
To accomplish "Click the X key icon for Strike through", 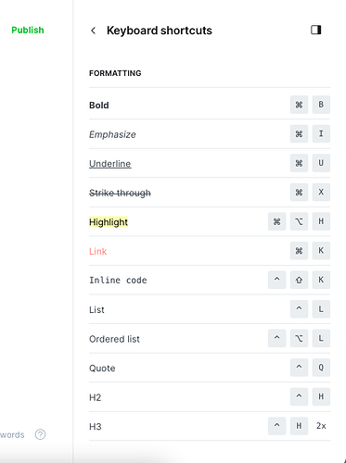I will [321, 192].
